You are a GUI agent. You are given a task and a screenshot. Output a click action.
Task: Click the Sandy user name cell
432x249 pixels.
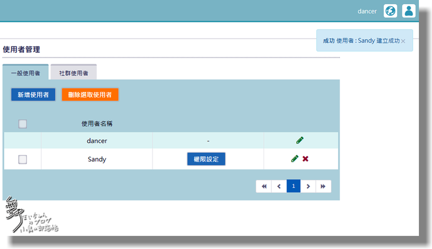coord(97,159)
